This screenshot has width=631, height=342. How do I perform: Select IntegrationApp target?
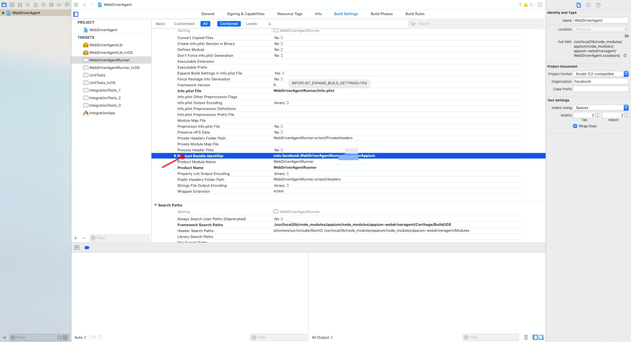pyautogui.click(x=102, y=113)
